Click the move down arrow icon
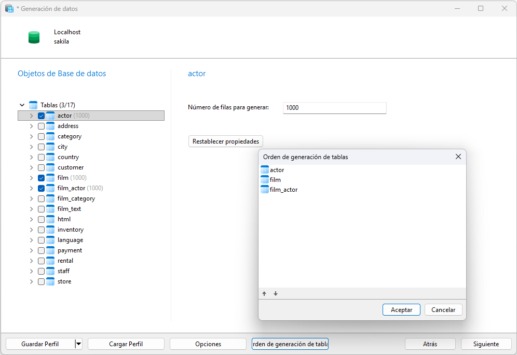This screenshot has width=517, height=355. point(276,293)
